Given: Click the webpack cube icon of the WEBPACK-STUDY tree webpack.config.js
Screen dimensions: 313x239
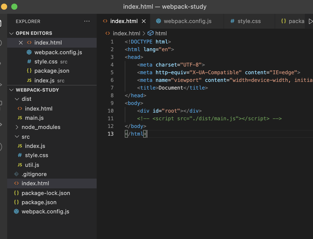Looking at the screenshot, I should coord(16,212).
